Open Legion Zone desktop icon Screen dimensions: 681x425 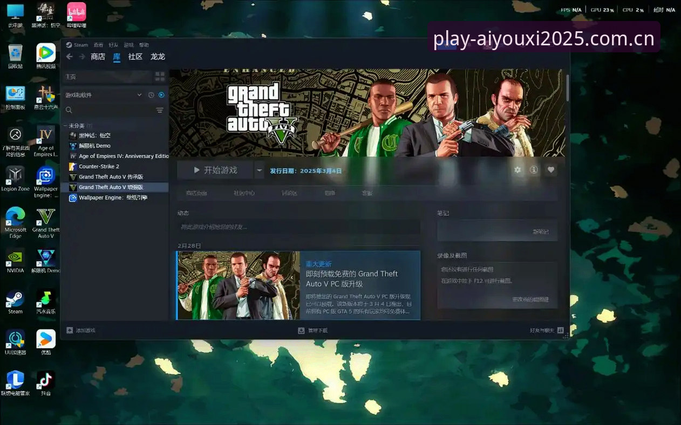coord(15,179)
